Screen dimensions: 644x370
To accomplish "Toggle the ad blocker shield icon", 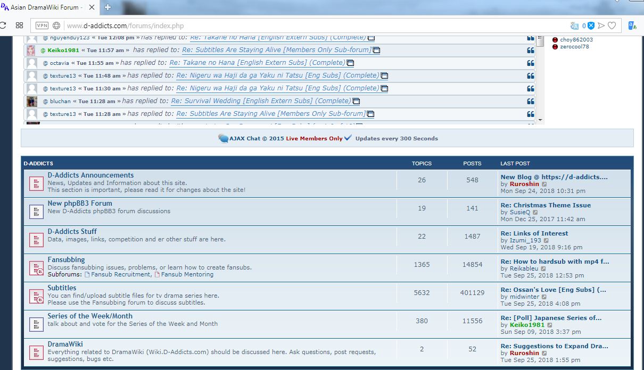I will pyautogui.click(x=590, y=26).
